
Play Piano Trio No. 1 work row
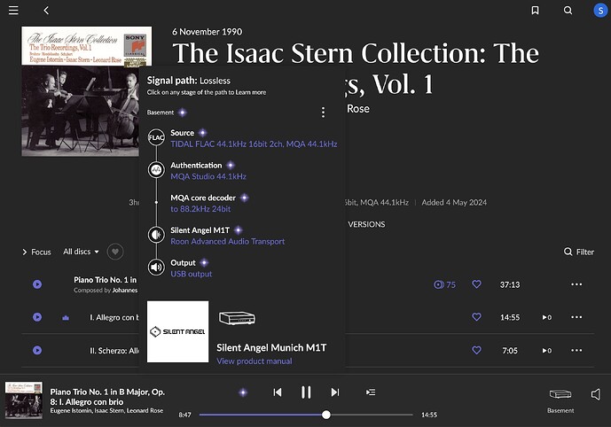(x=37, y=284)
